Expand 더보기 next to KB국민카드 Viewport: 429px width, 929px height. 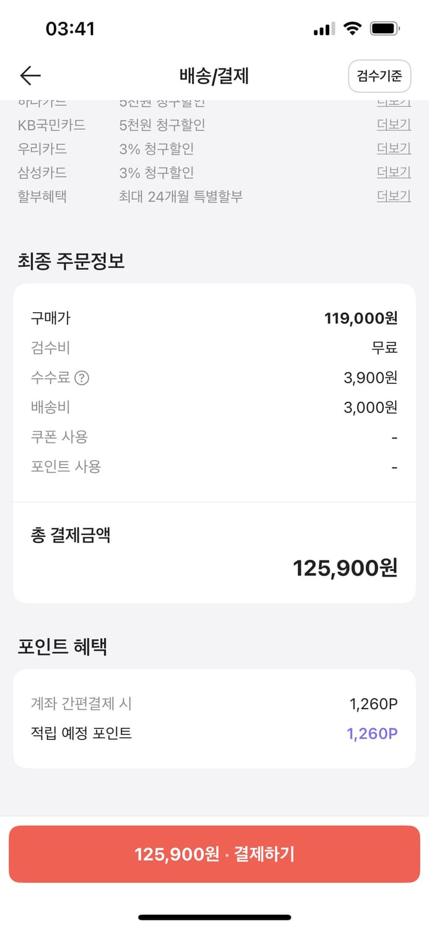point(394,124)
